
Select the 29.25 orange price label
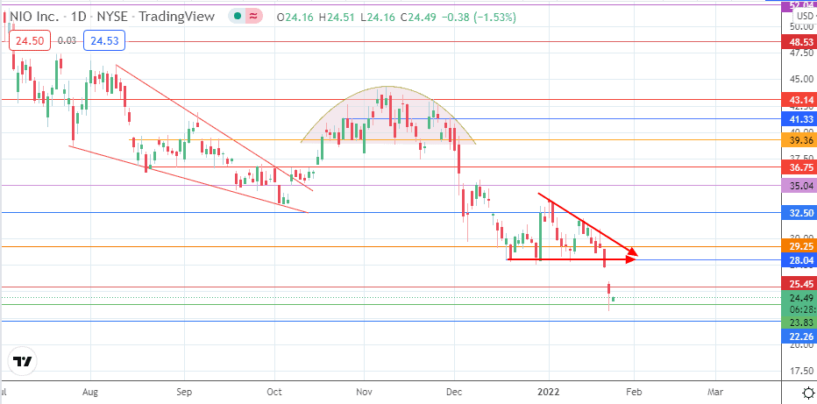pyautogui.click(x=799, y=247)
